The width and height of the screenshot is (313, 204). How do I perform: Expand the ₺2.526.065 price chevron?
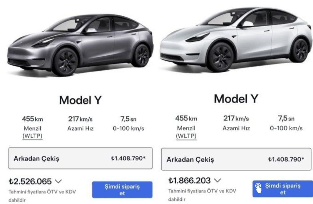coord(58,181)
